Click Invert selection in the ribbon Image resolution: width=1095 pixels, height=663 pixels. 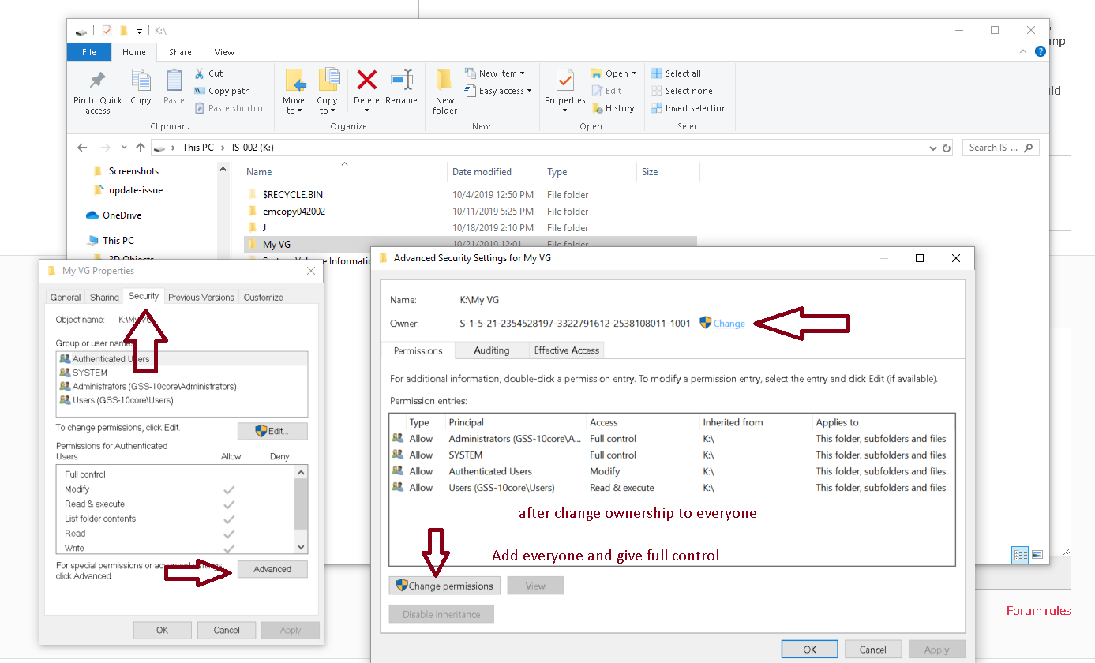click(x=688, y=108)
